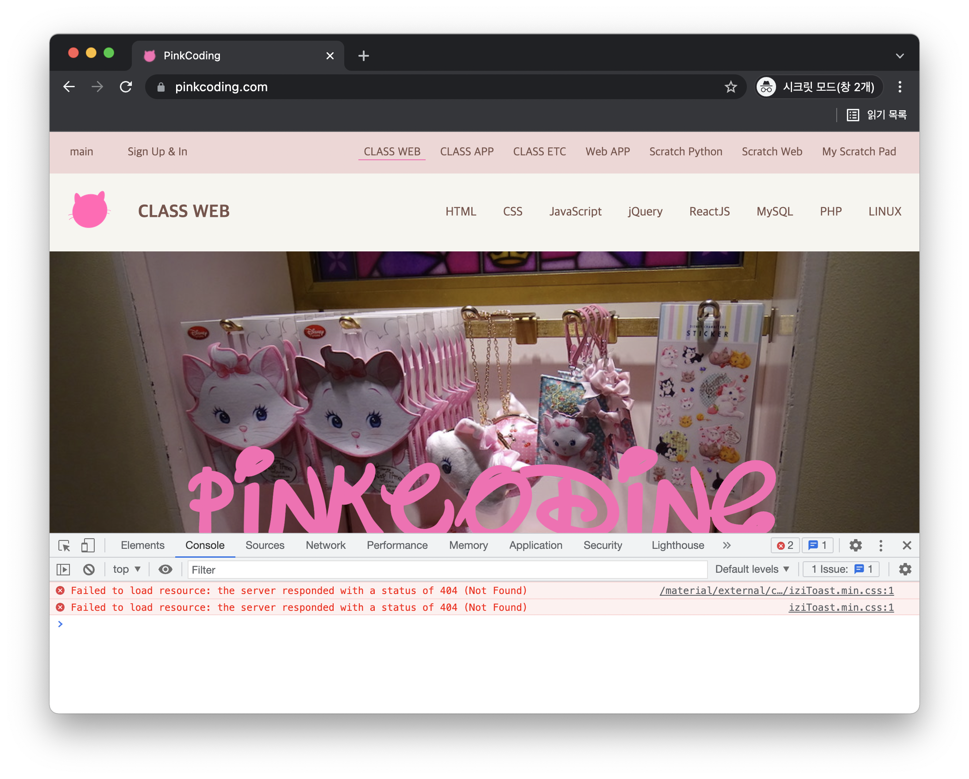This screenshot has width=969, height=779.
Task: Create live expression with the eye icon
Action: pos(165,570)
